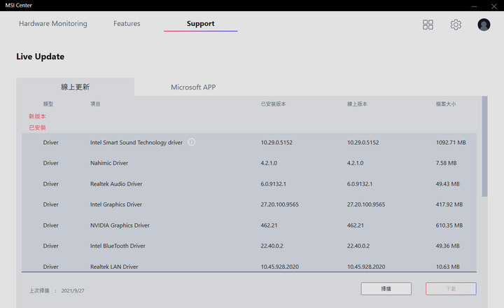Select the NVIDIA Graphics Driver row

(249, 225)
